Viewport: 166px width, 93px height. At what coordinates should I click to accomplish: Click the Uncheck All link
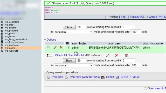tap(77, 55)
